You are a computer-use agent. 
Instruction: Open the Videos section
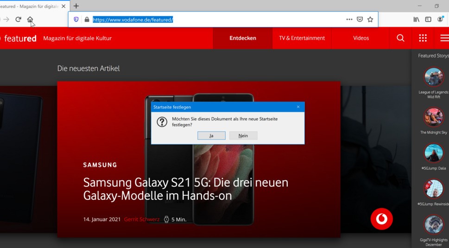[361, 38]
